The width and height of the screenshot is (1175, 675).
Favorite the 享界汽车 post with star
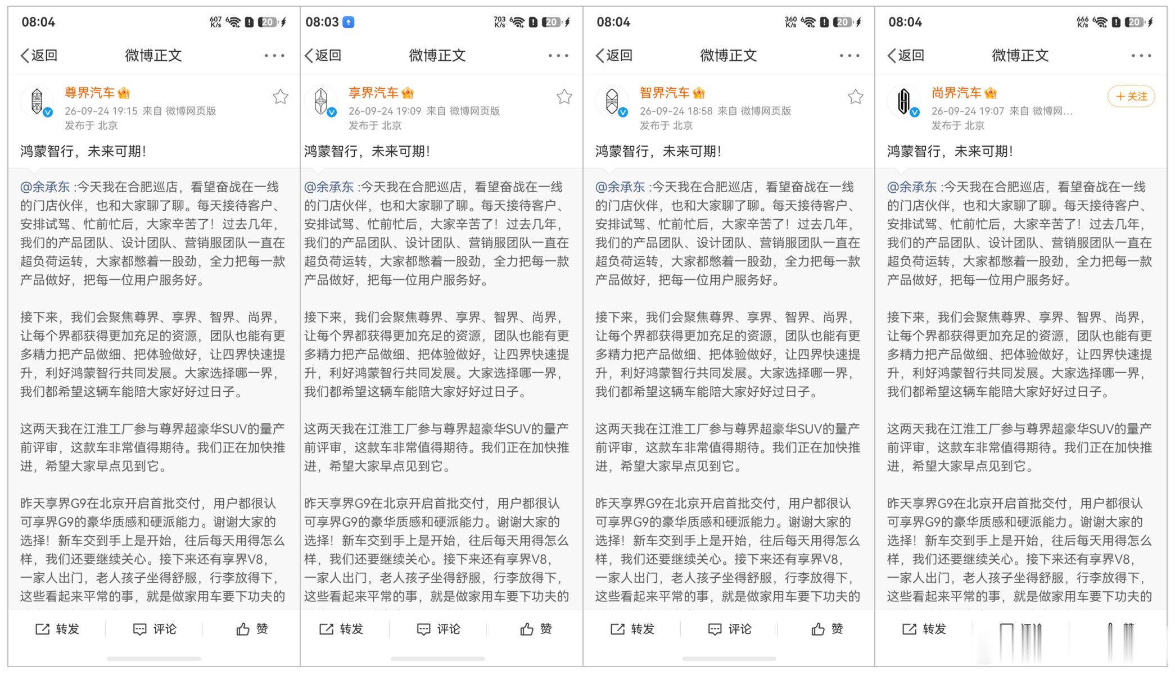pyautogui.click(x=564, y=97)
